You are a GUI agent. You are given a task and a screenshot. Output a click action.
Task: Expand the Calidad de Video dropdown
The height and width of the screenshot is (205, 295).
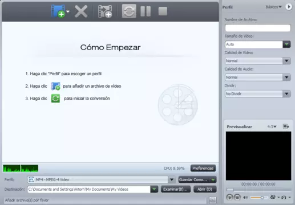pyautogui.click(x=286, y=61)
